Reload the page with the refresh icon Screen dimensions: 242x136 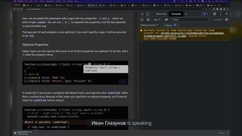pos(21,9)
